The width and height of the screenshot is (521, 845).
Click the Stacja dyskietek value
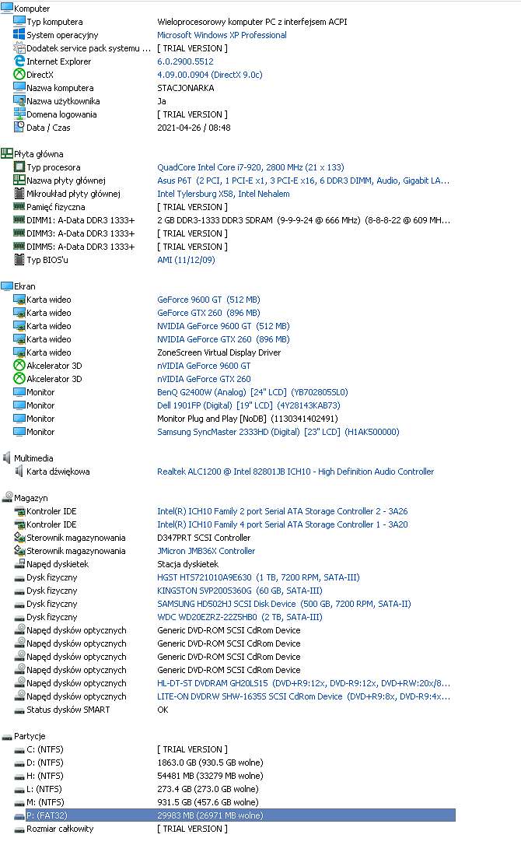[x=187, y=564]
